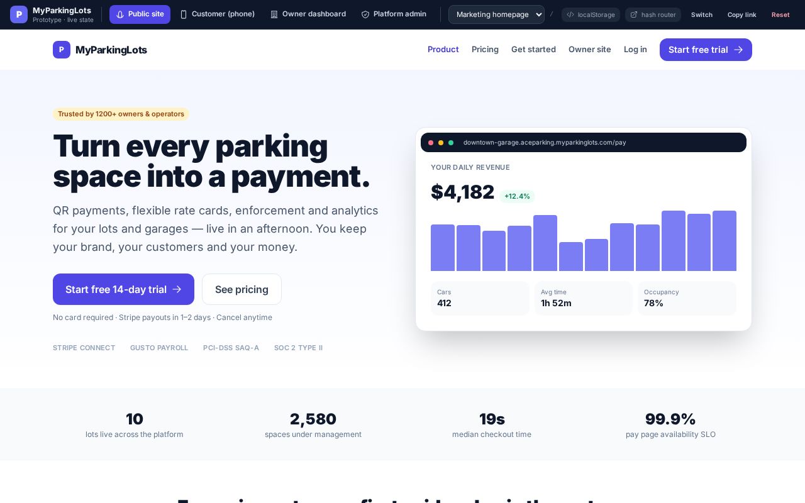Click the header Start free trial button
This screenshot has width=805, height=503.
[x=706, y=50]
